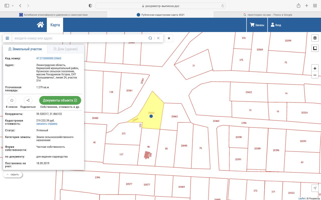
Task: Click the blue marker on parcel 20663
Action: point(151,116)
